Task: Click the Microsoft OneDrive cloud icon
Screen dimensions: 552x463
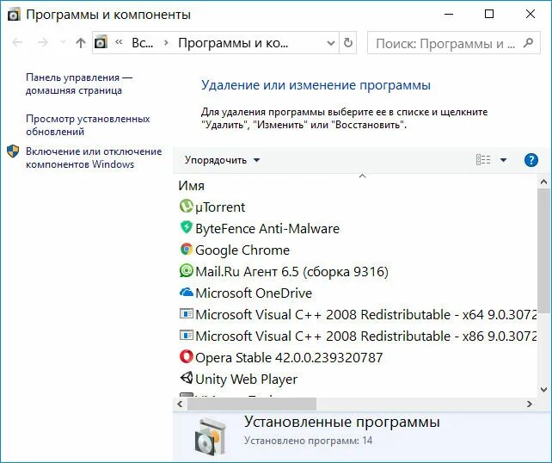Action: pos(187,293)
